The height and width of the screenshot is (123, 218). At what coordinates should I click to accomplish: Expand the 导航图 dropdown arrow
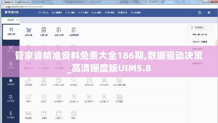(x=18, y=20)
